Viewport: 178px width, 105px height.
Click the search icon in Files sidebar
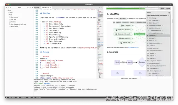coord(11,8)
